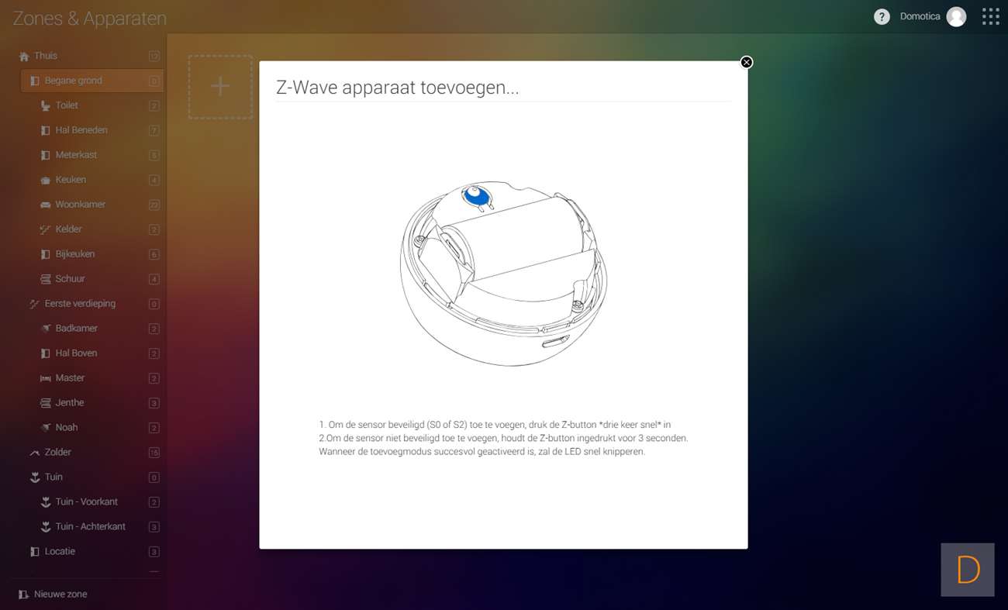Select the Begane grond zone
Viewport: 1008px width, 610px height.
pos(92,81)
